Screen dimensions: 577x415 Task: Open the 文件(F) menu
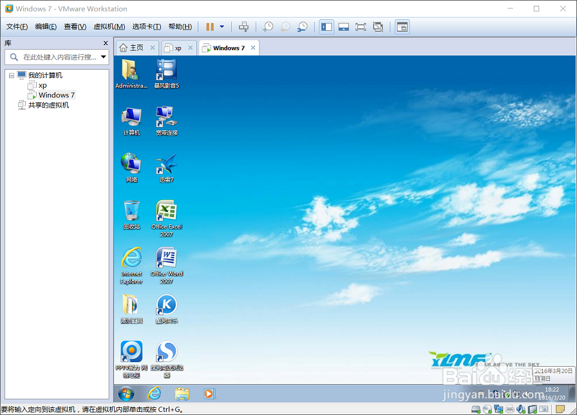click(x=17, y=27)
